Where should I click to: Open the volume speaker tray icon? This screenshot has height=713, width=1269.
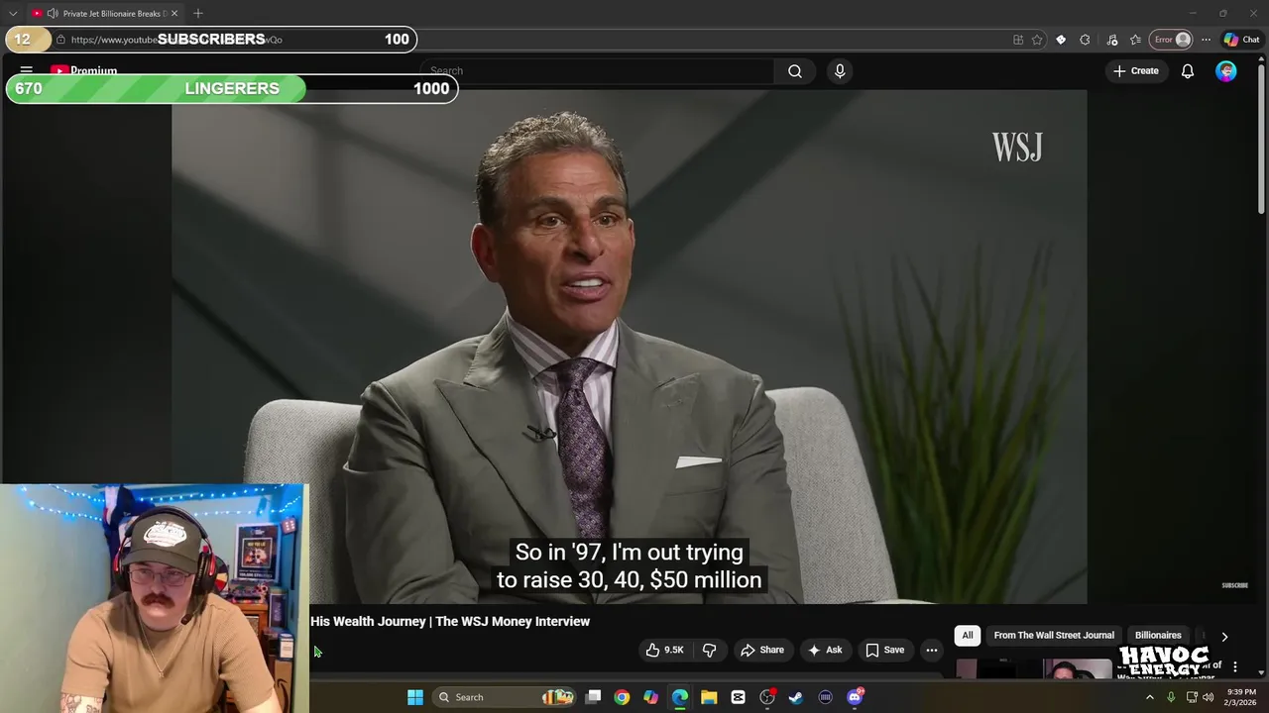tap(1209, 697)
